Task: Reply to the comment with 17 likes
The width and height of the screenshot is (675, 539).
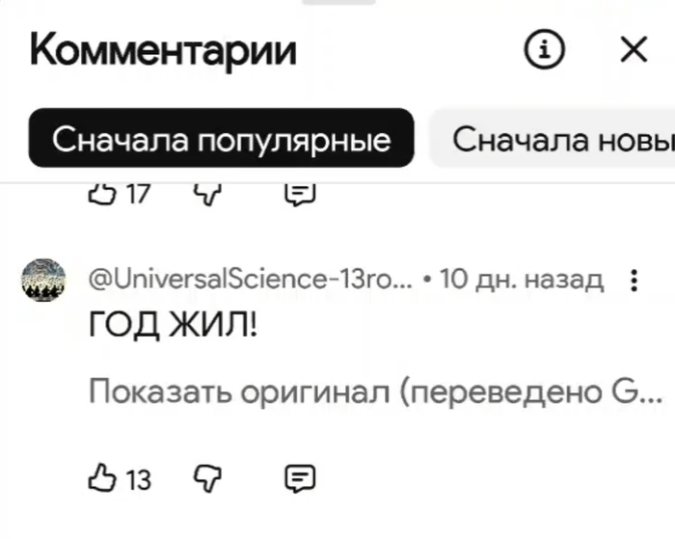Action: [301, 194]
